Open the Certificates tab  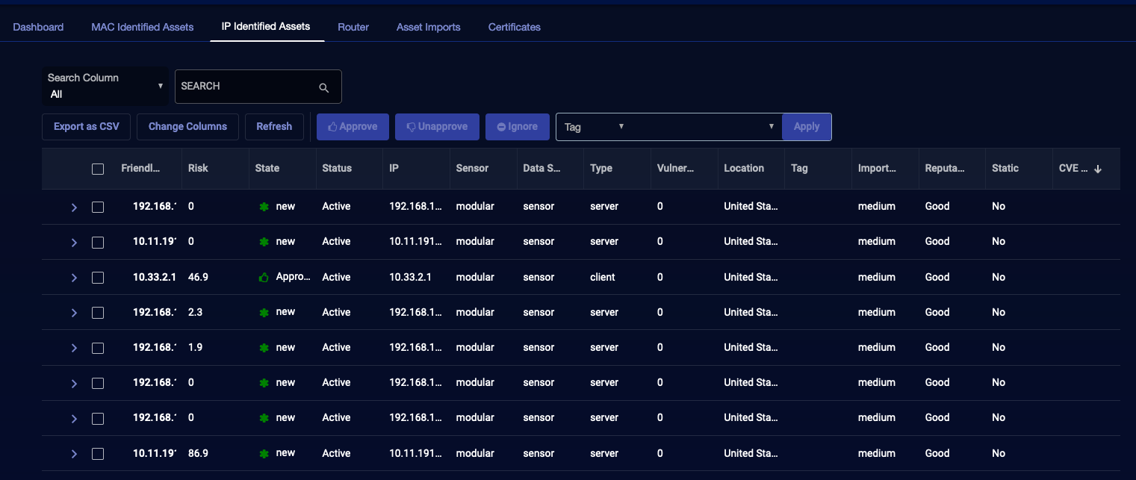point(514,27)
